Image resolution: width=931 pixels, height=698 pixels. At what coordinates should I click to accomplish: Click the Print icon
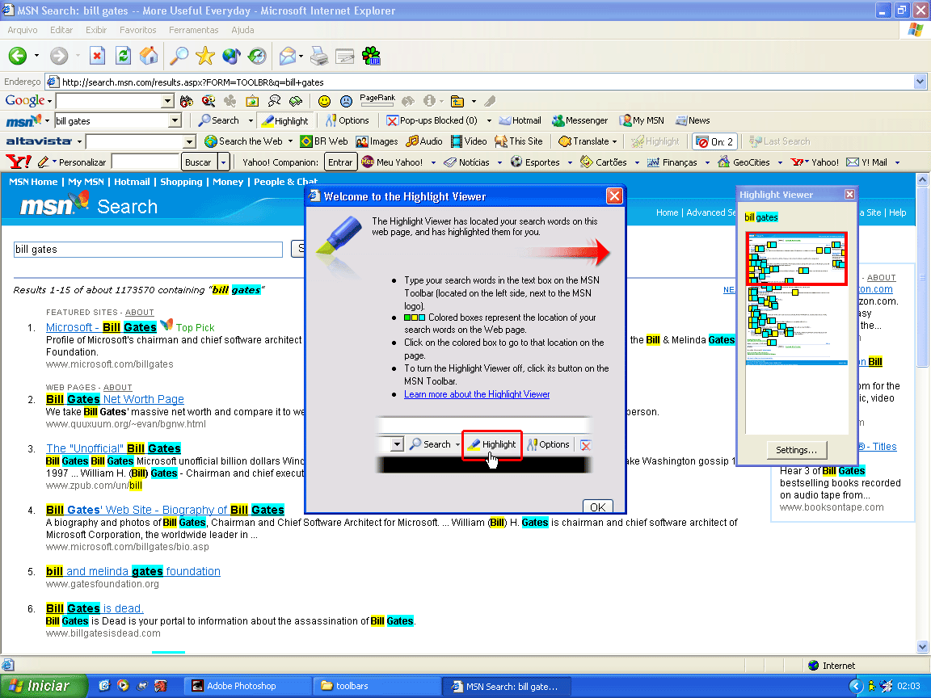319,56
